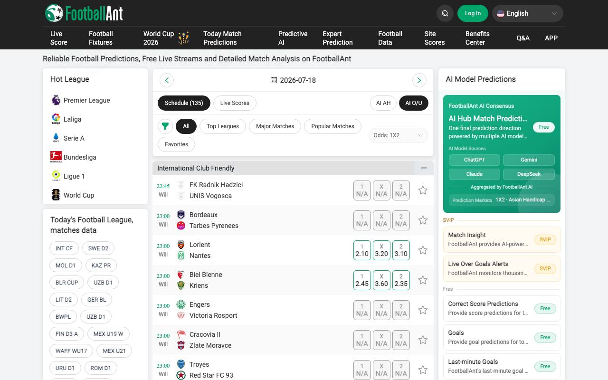
Task: Open the APP menu item
Action: pos(551,38)
